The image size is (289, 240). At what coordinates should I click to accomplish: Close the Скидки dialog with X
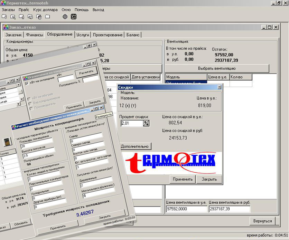coord(219,87)
